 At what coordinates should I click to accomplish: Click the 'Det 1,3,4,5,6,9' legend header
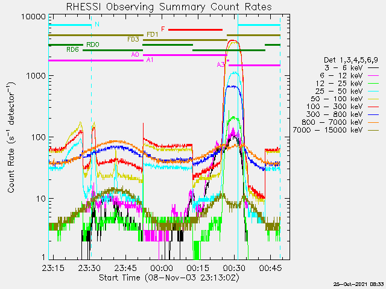coord(351,60)
